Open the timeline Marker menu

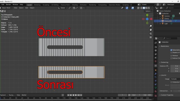[x=24, y=95]
